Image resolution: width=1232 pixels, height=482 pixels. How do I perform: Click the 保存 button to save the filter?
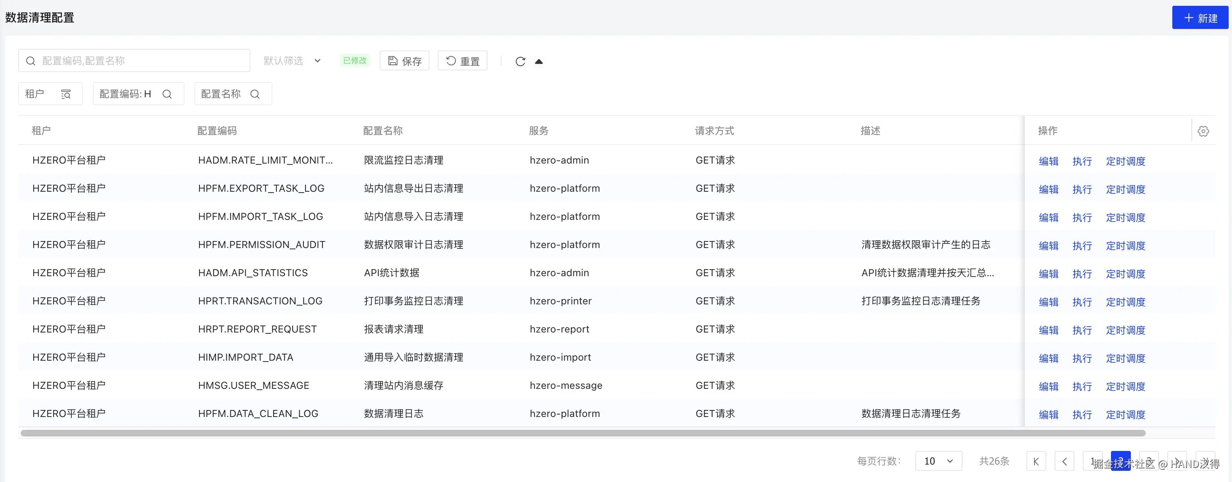[405, 61]
